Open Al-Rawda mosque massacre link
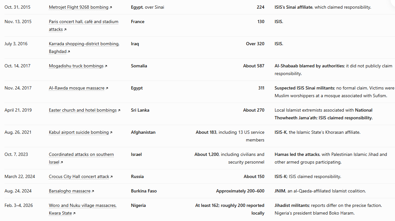This screenshot has height=221, width=395. [x=77, y=88]
